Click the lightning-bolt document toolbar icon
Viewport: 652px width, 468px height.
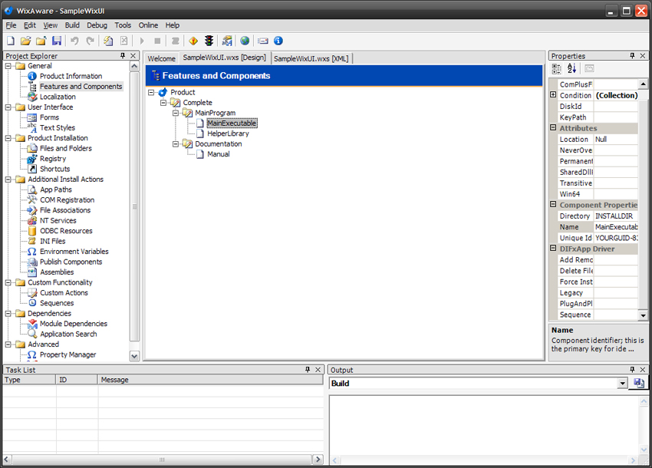108,41
